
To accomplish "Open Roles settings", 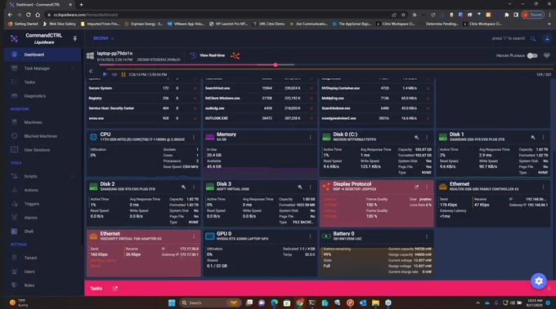I will click(29, 285).
